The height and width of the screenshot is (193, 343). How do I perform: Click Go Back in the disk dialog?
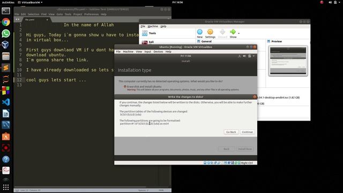coord(231,132)
